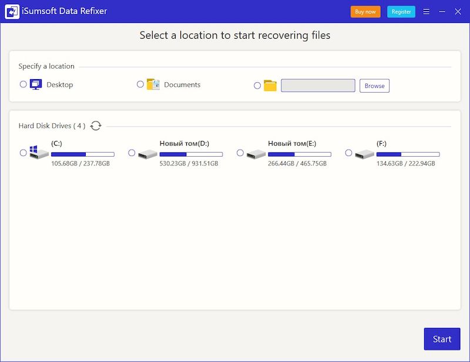This screenshot has height=362, width=470.
Task: Click the orange Buy now button
Action: (365, 12)
